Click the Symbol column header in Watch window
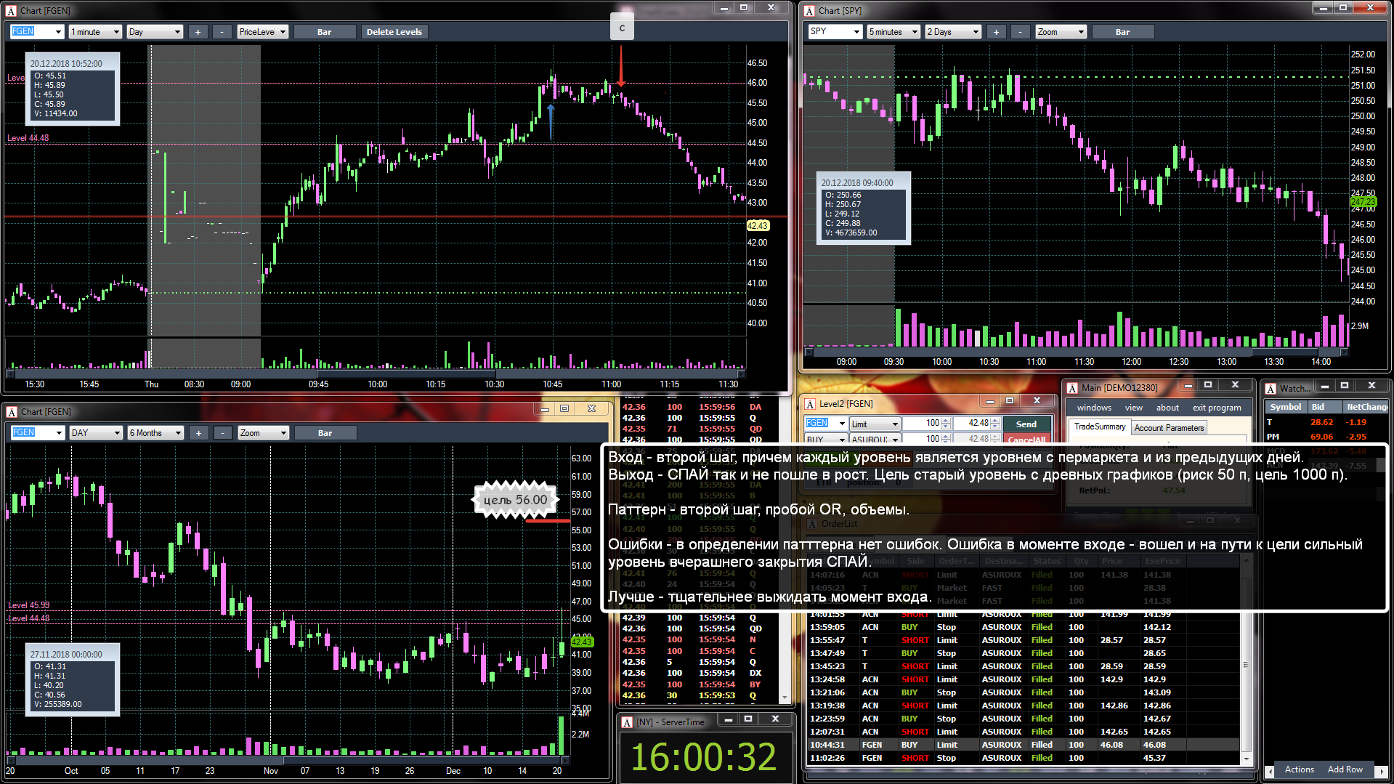The height and width of the screenshot is (784, 1394). coord(1285,407)
